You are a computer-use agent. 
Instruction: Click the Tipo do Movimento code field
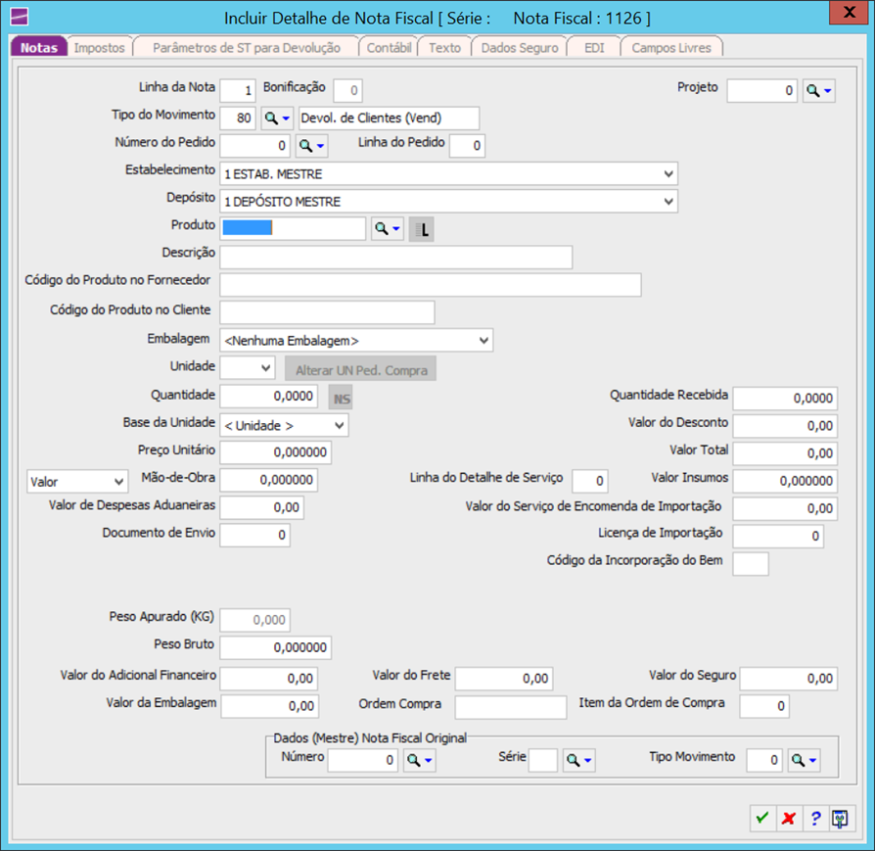click(x=238, y=118)
